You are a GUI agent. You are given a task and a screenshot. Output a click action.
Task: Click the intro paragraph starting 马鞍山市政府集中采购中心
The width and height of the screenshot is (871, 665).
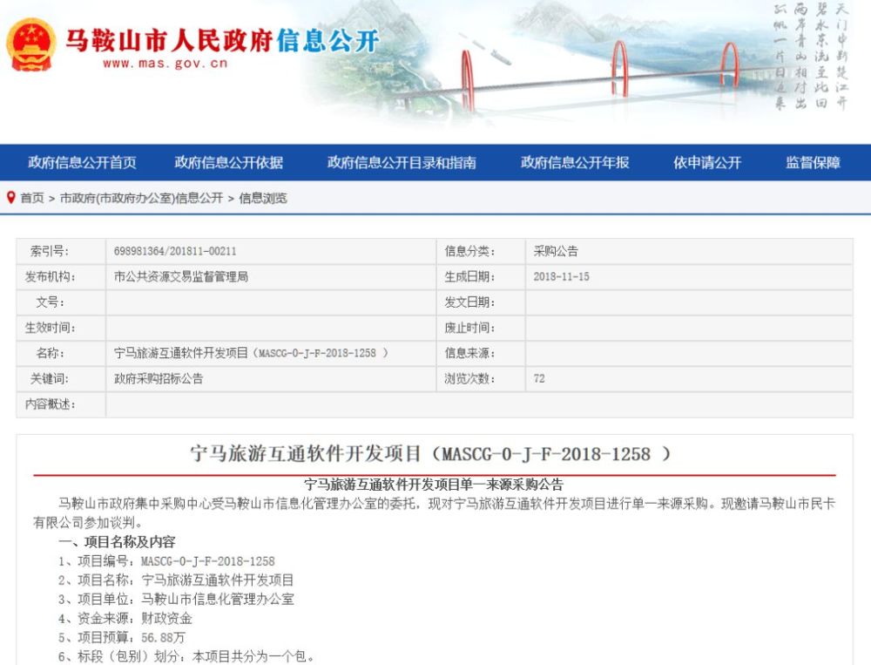pos(435,512)
